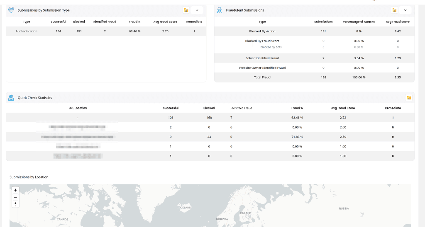Click the 71.88 % fraud value

pyautogui.click(x=297, y=137)
